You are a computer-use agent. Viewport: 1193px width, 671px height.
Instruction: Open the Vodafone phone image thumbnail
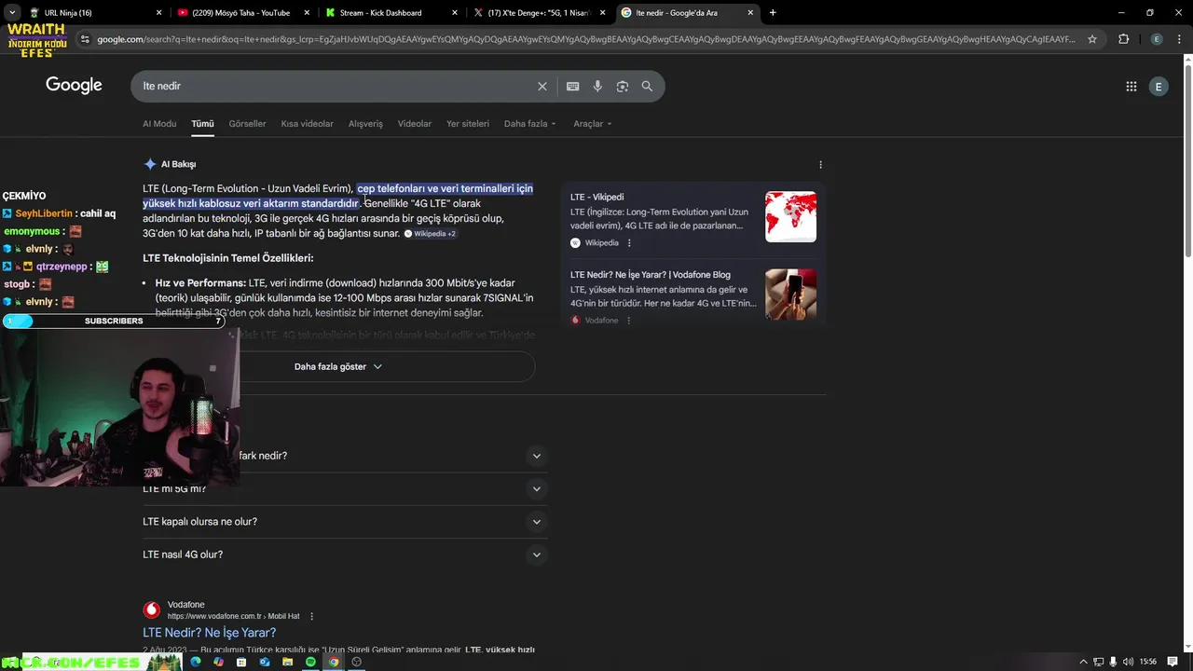[x=790, y=294]
